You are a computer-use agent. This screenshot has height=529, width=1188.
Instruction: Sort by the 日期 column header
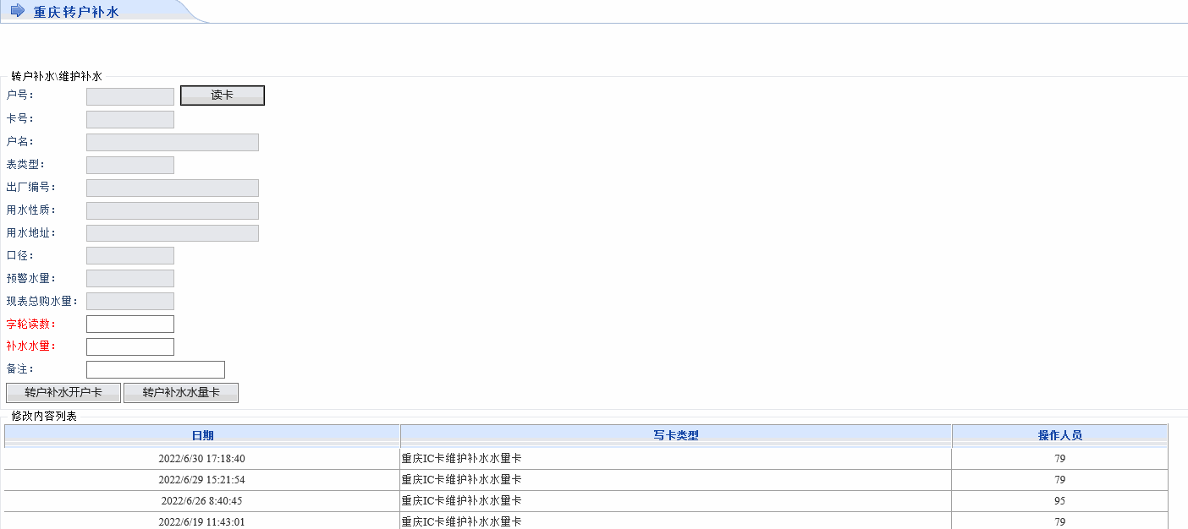[202, 436]
